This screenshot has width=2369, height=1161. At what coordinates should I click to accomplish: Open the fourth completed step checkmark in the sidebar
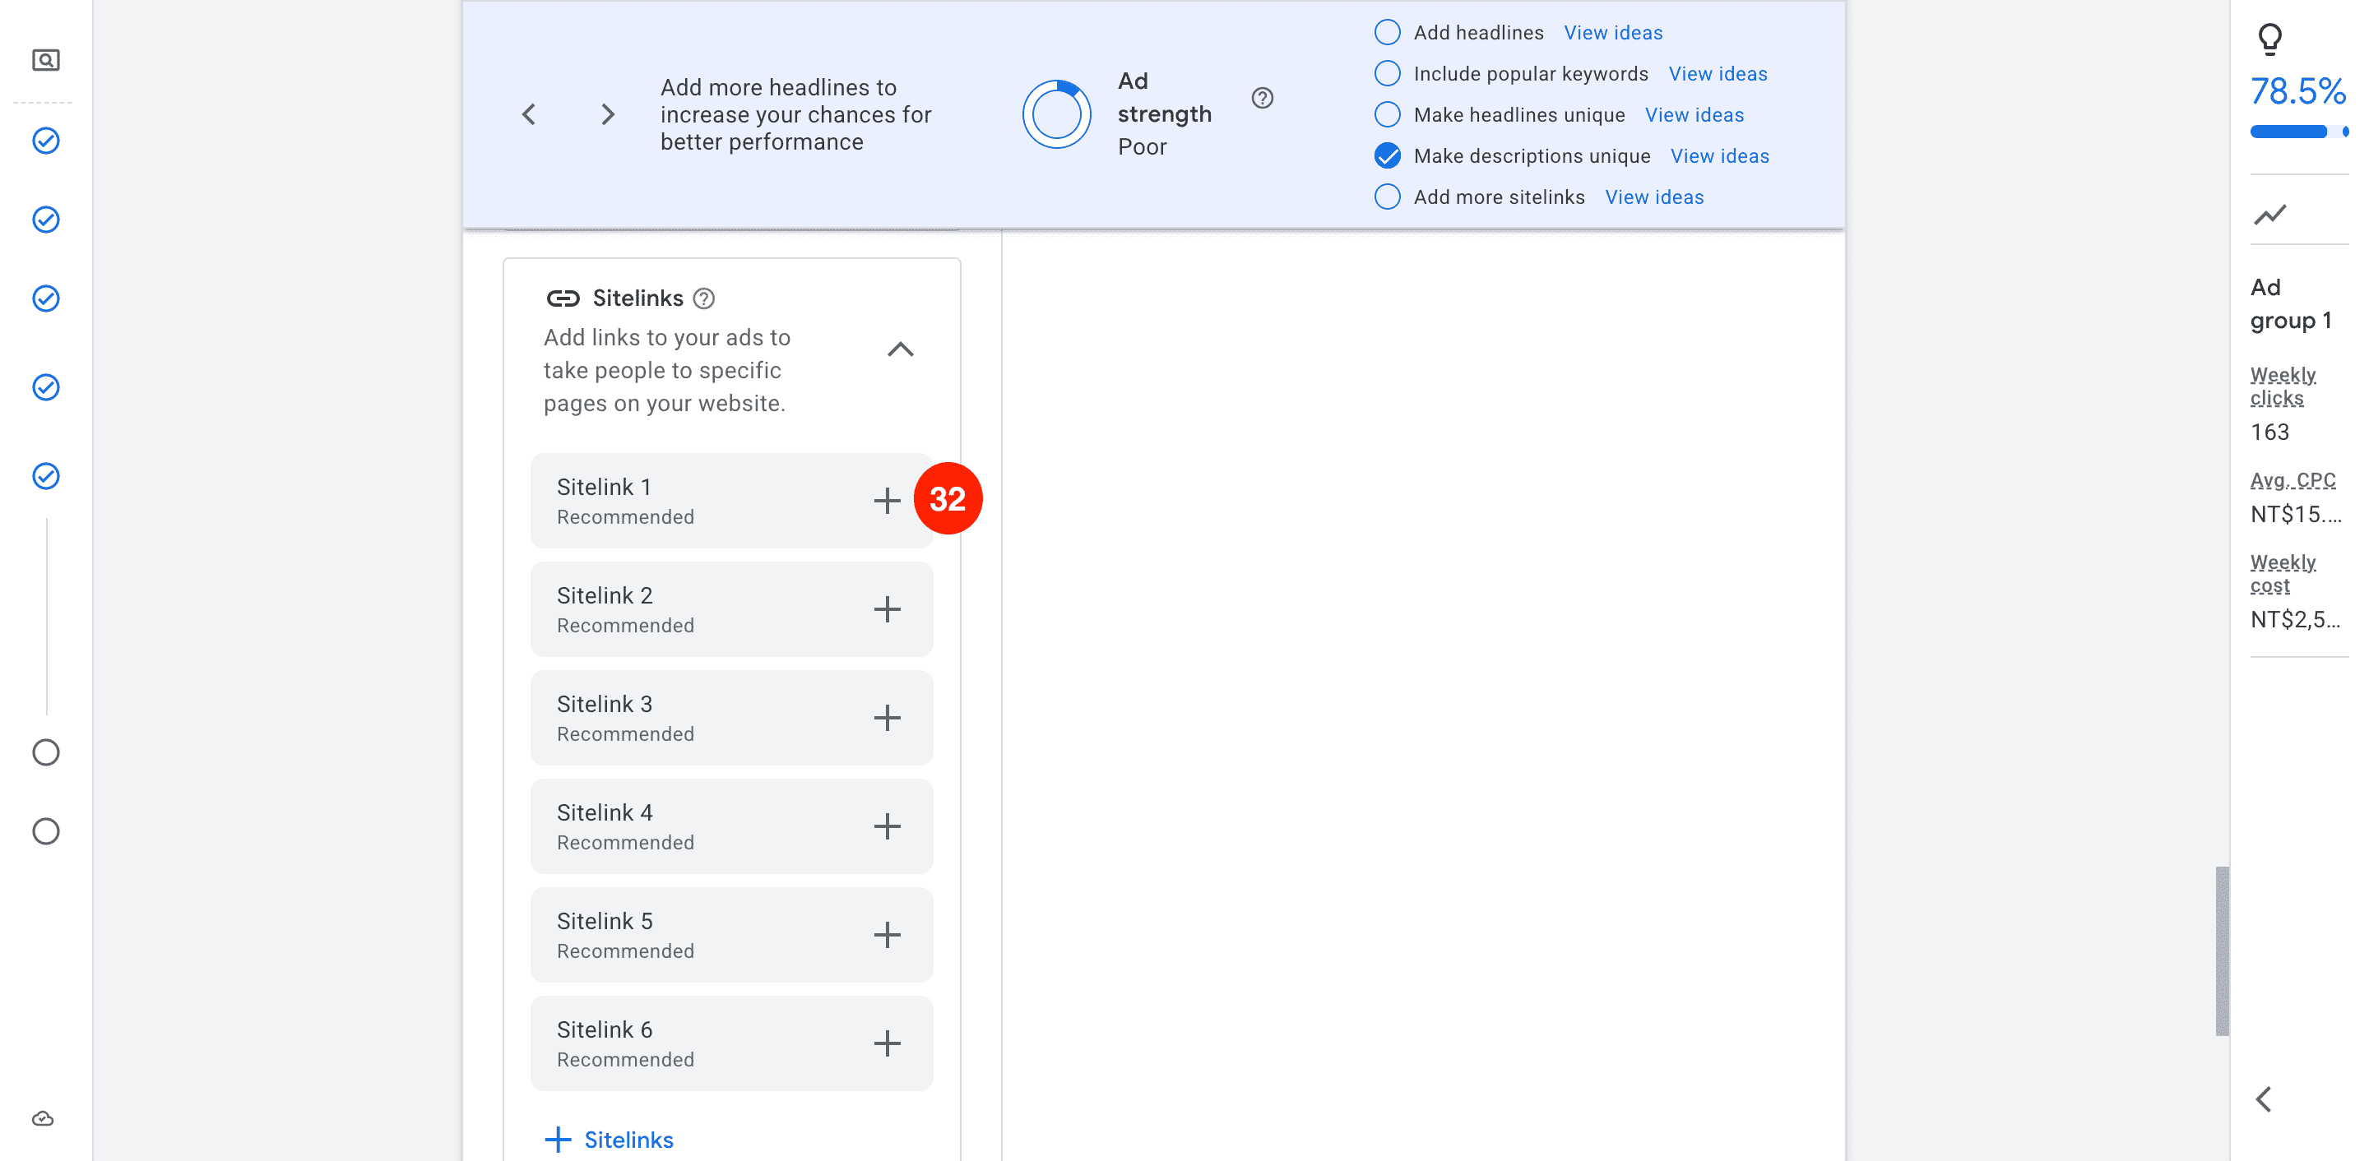tap(46, 388)
